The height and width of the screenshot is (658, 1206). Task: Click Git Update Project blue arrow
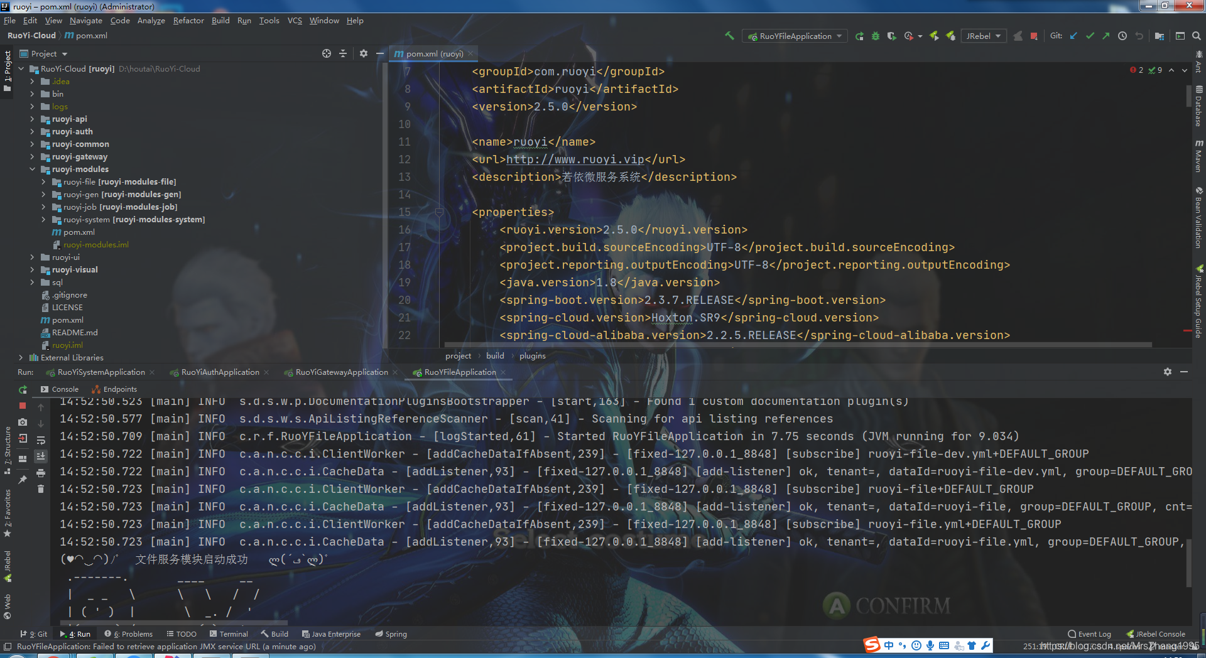(1073, 36)
